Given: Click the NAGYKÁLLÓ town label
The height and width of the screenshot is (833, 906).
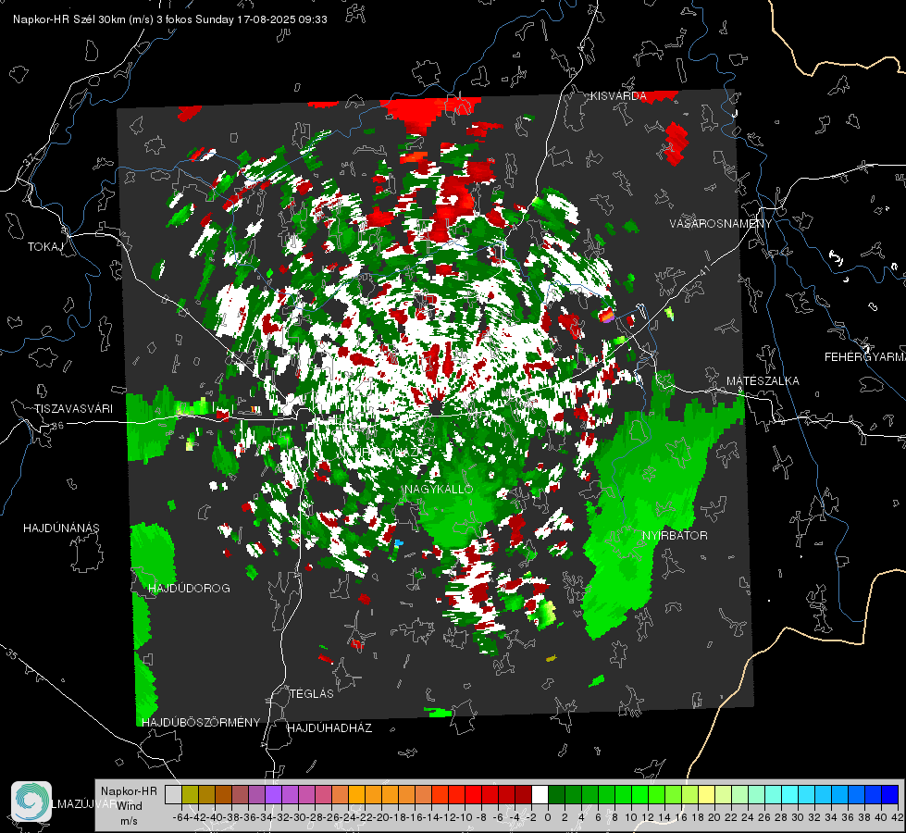Looking at the screenshot, I should point(440,489).
